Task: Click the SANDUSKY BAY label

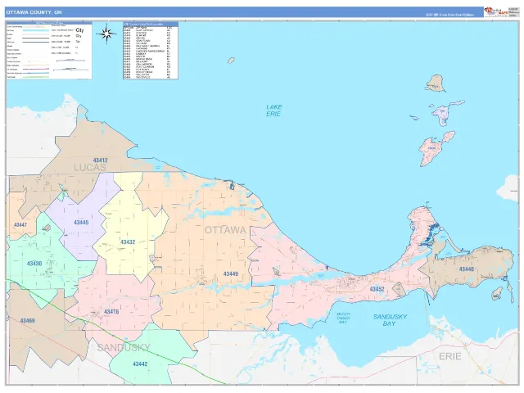Action: (390, 320)
